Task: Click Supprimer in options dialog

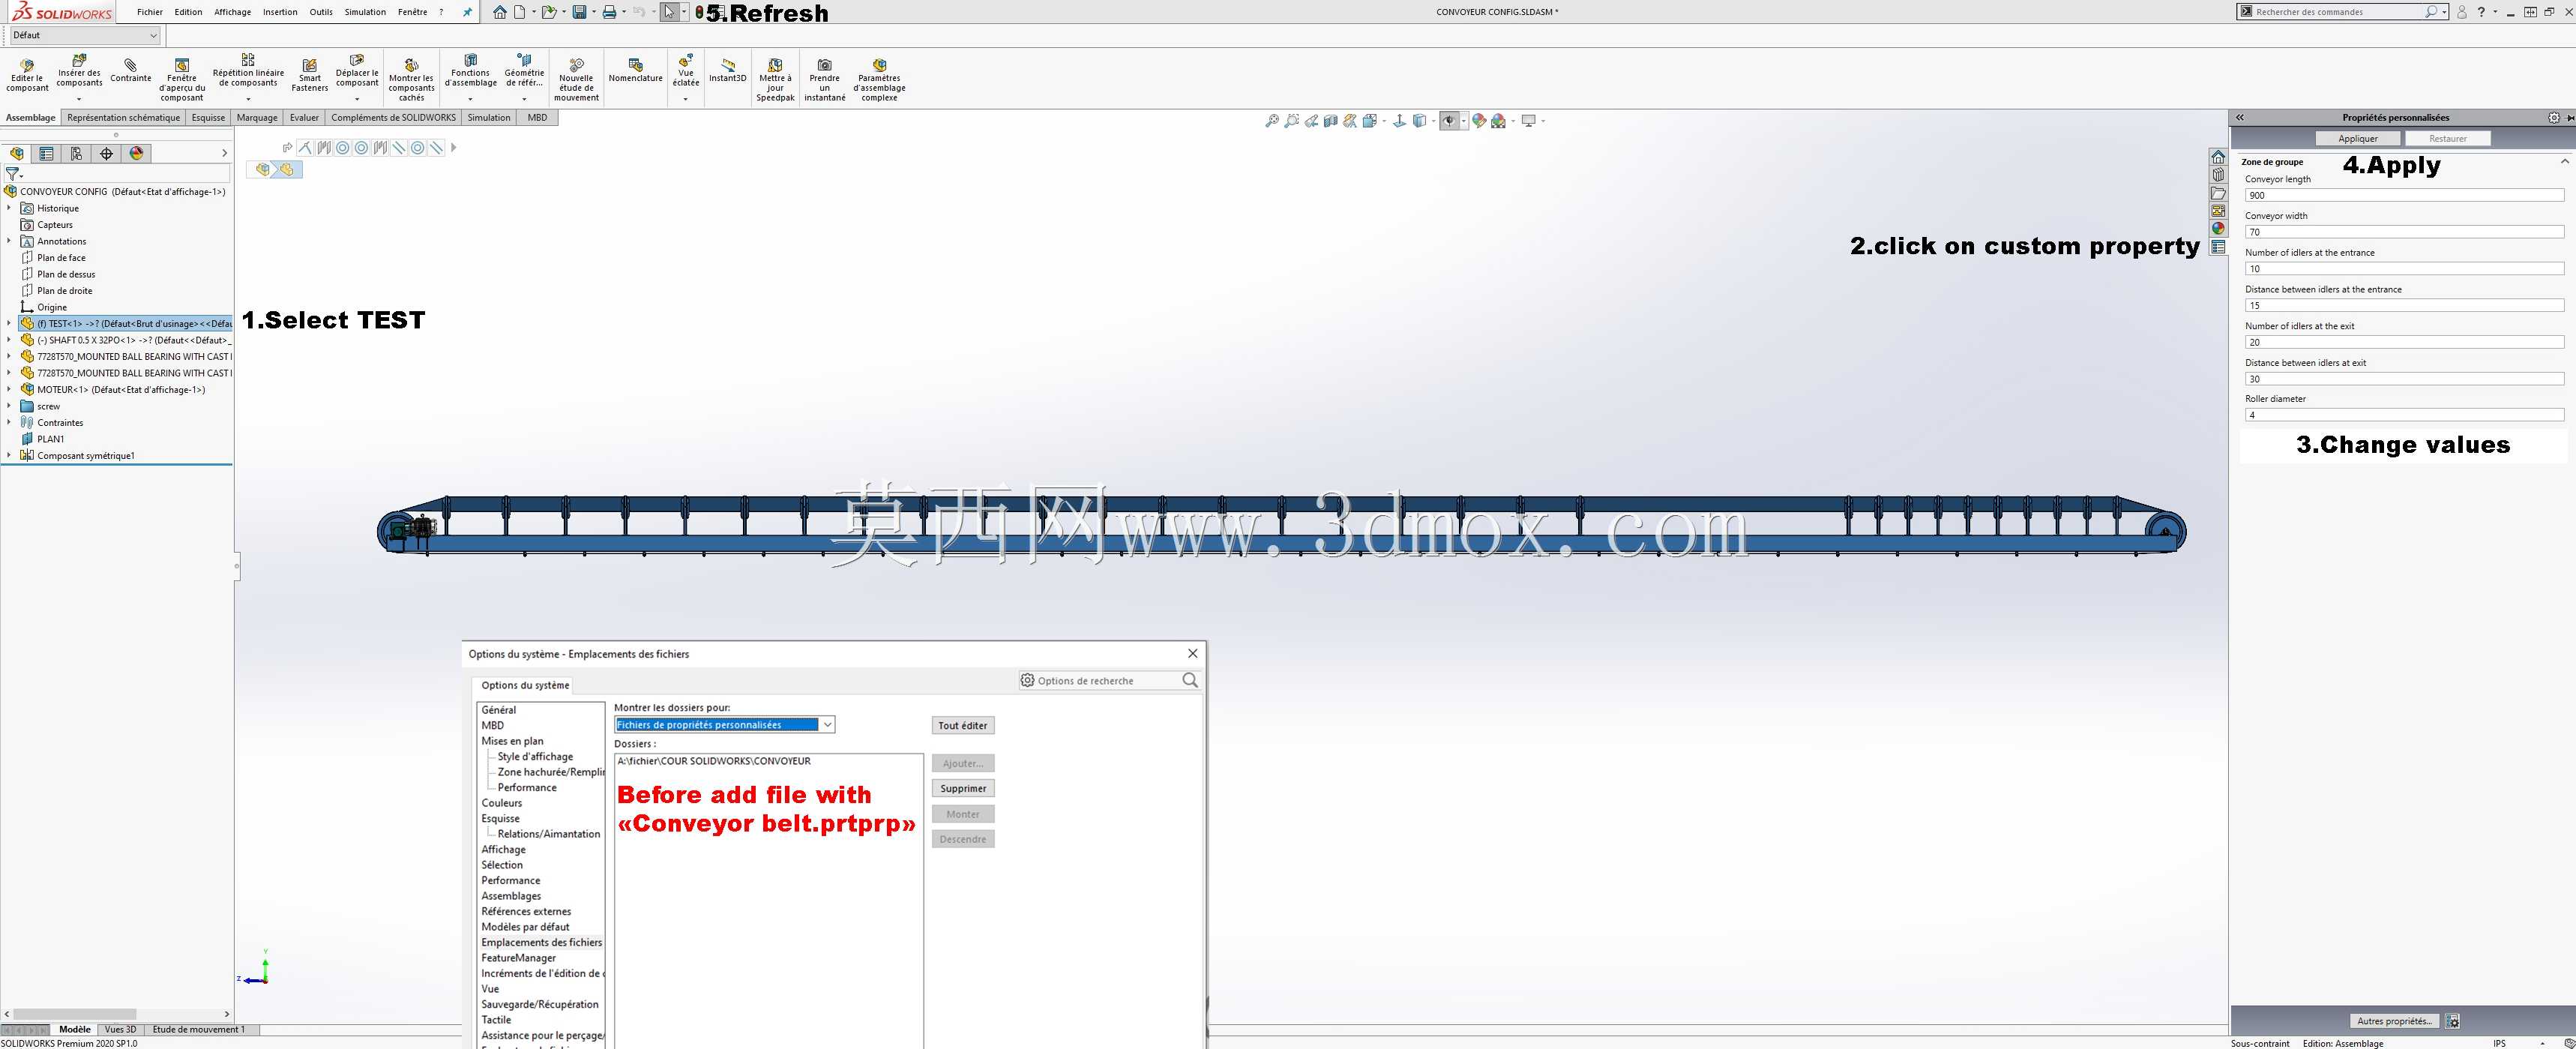Action: [x=963, y=788]
